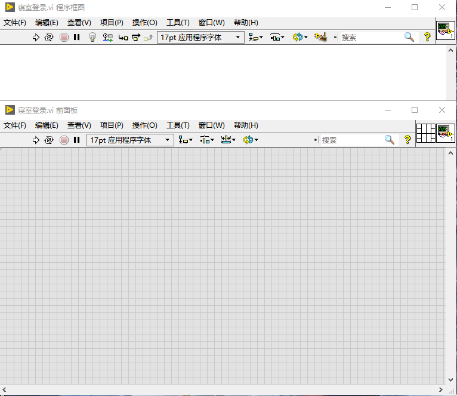
Task: Open 帮助(H) menu in front panel window
Action: point(246,125)
